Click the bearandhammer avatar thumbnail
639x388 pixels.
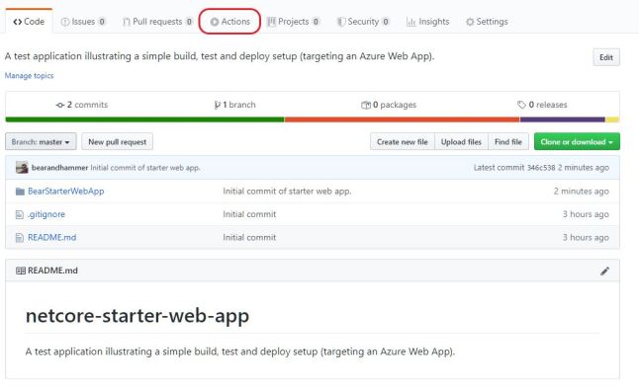pyautogui.click(x=22, y=167)
